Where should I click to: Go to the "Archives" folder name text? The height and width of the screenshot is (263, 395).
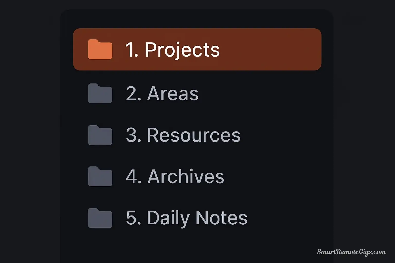tap(186, 176)
